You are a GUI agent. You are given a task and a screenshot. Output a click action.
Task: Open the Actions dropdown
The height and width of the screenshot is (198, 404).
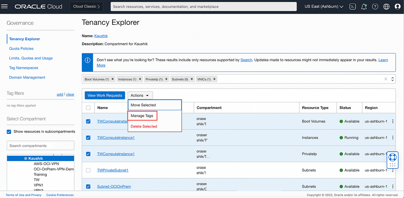[x=140, y=95]
